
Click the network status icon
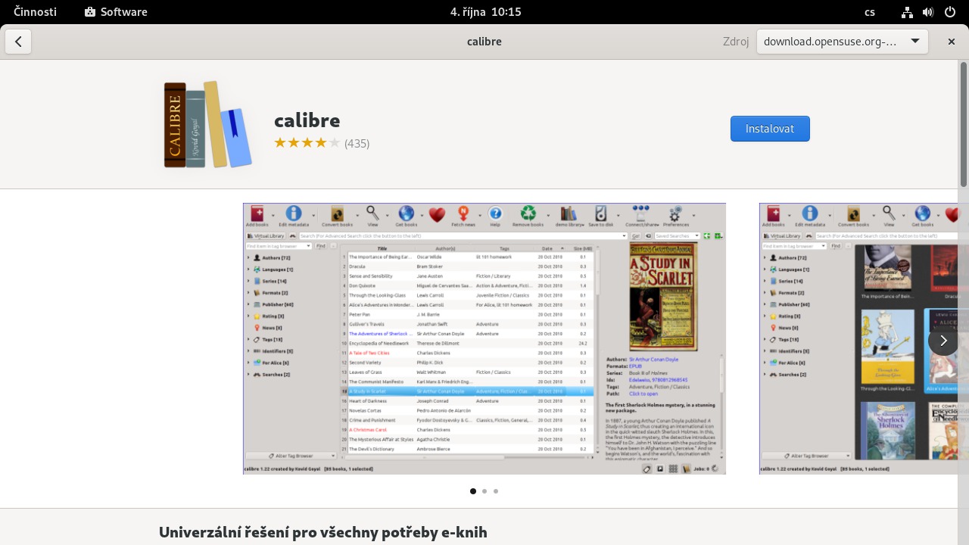908,12
